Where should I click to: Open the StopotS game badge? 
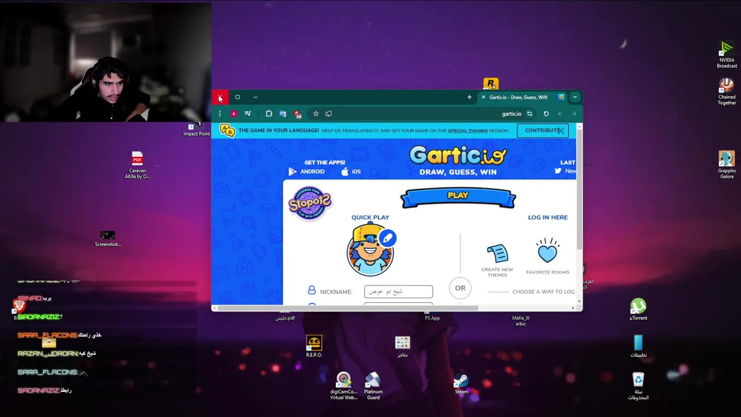click(310, 203)
